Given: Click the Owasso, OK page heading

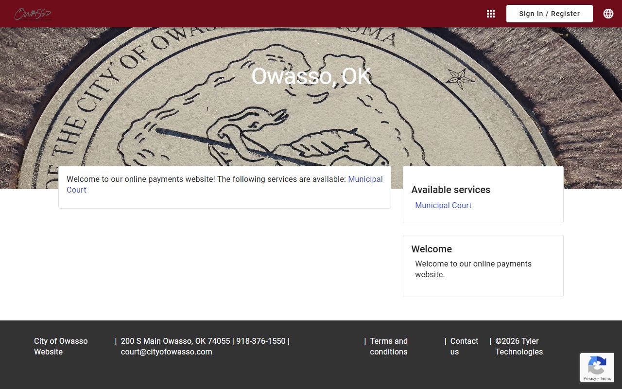Looking at the screenshot, I should click(x=311, y=76).
